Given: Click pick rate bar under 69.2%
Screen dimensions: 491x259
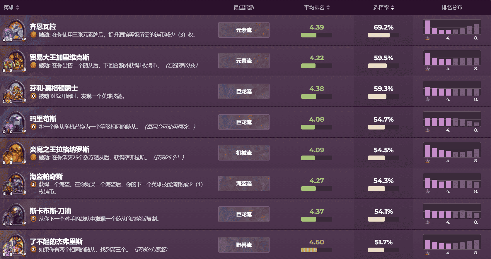Looking at the screenshot, I should click(383, 35).
